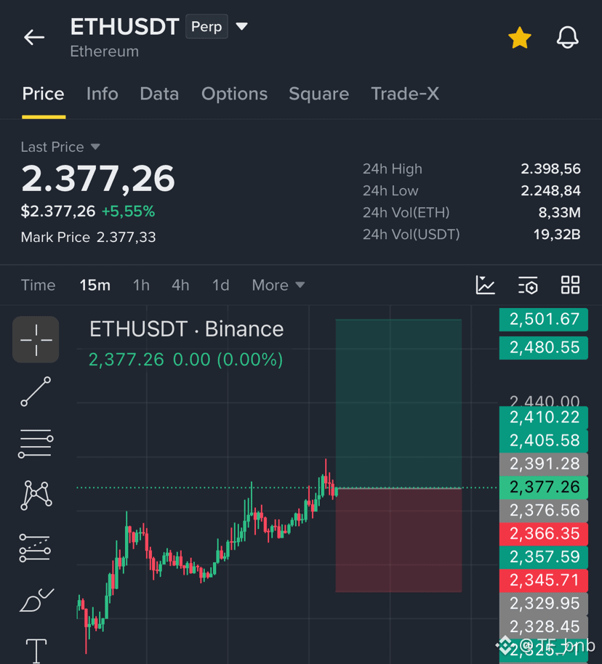The image size is (602, 664).
Task: Switch to the Options tab
Action: tap(234, 94)
